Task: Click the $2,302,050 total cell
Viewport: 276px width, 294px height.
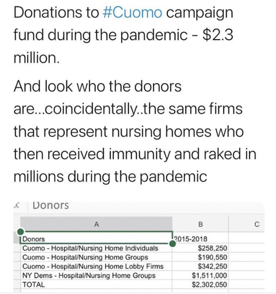Action: (x=200, y=284)
